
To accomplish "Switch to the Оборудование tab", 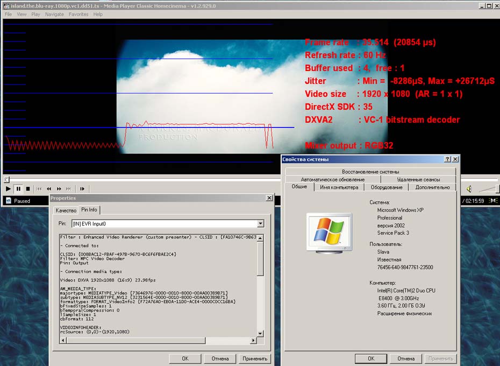I will (386, 187).
